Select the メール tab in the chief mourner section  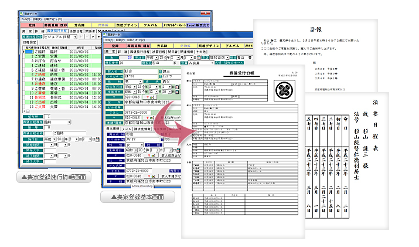(127, 129)
